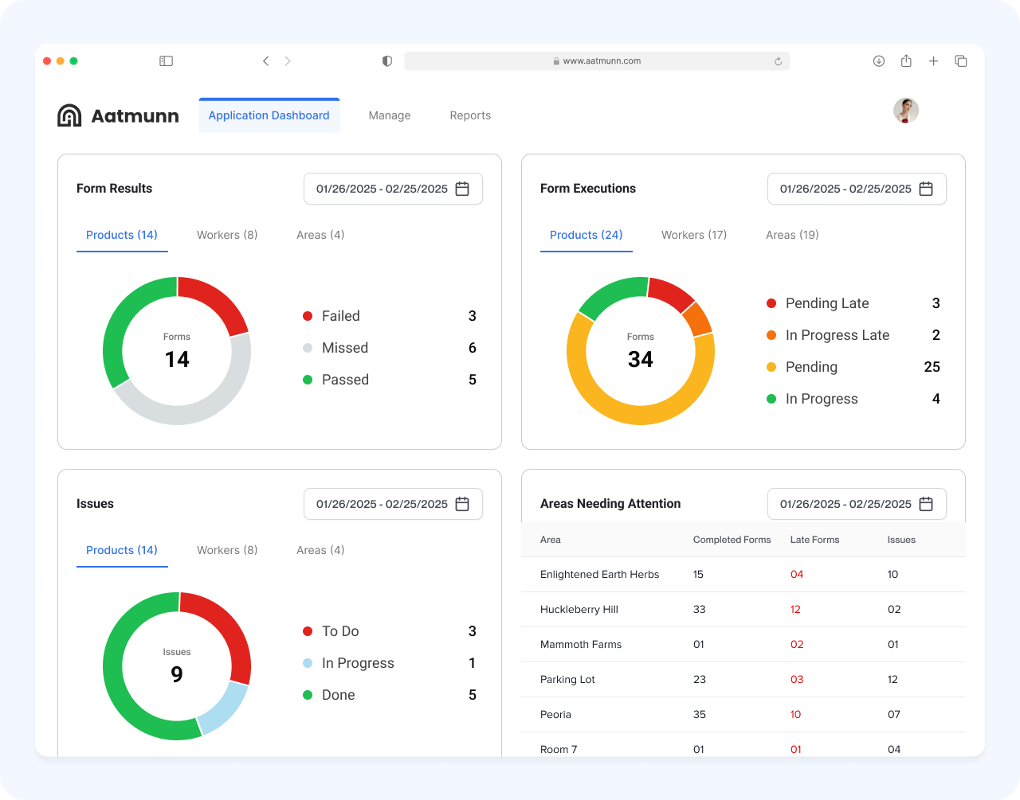Sort by Late Forms column header
The height and width of the screenshot is (800, 1020).
(x=814, y=540)
